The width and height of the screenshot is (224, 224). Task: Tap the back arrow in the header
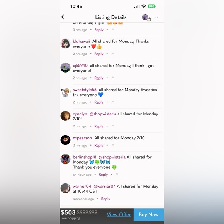pyautogui.click(x=63, y=17)
